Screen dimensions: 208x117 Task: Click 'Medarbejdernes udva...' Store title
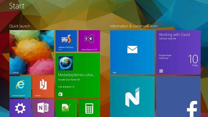[77, 75]
